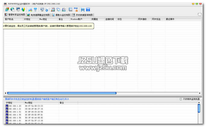Click the blue question mark help icon
This screenshot has width=206, height=127.
pyautogui.click(x=88, y=10)
